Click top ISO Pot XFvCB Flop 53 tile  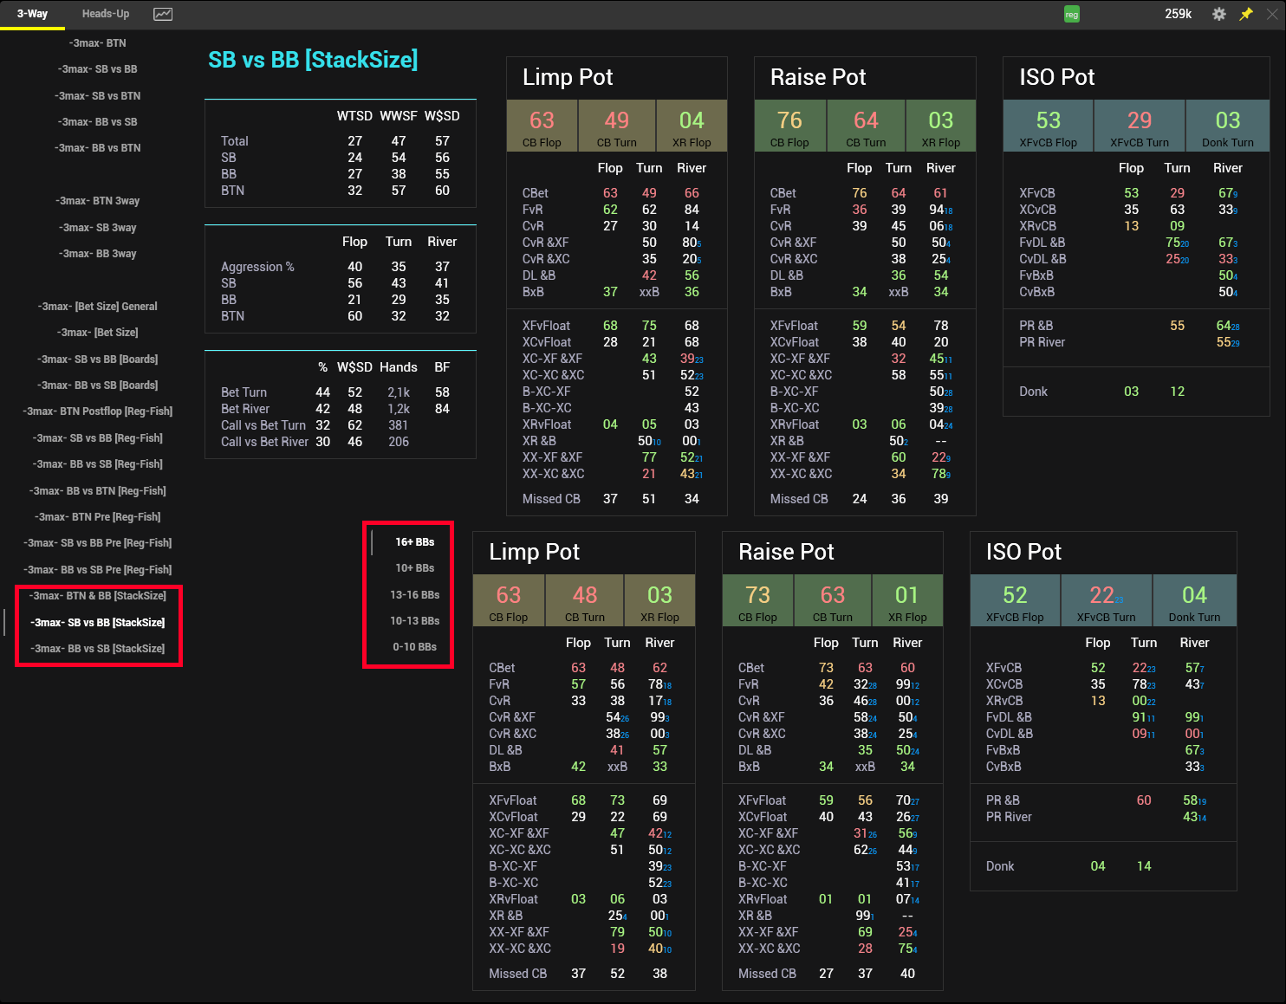[x=1048, y=126]
